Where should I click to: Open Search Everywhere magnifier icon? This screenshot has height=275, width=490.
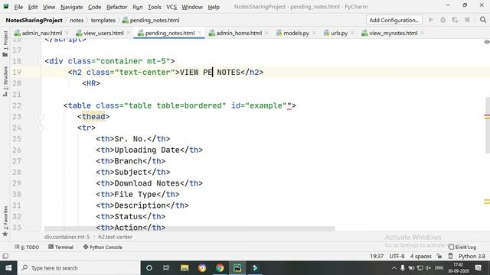[483, 20]
